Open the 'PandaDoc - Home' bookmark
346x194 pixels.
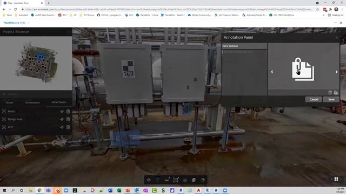147,15
